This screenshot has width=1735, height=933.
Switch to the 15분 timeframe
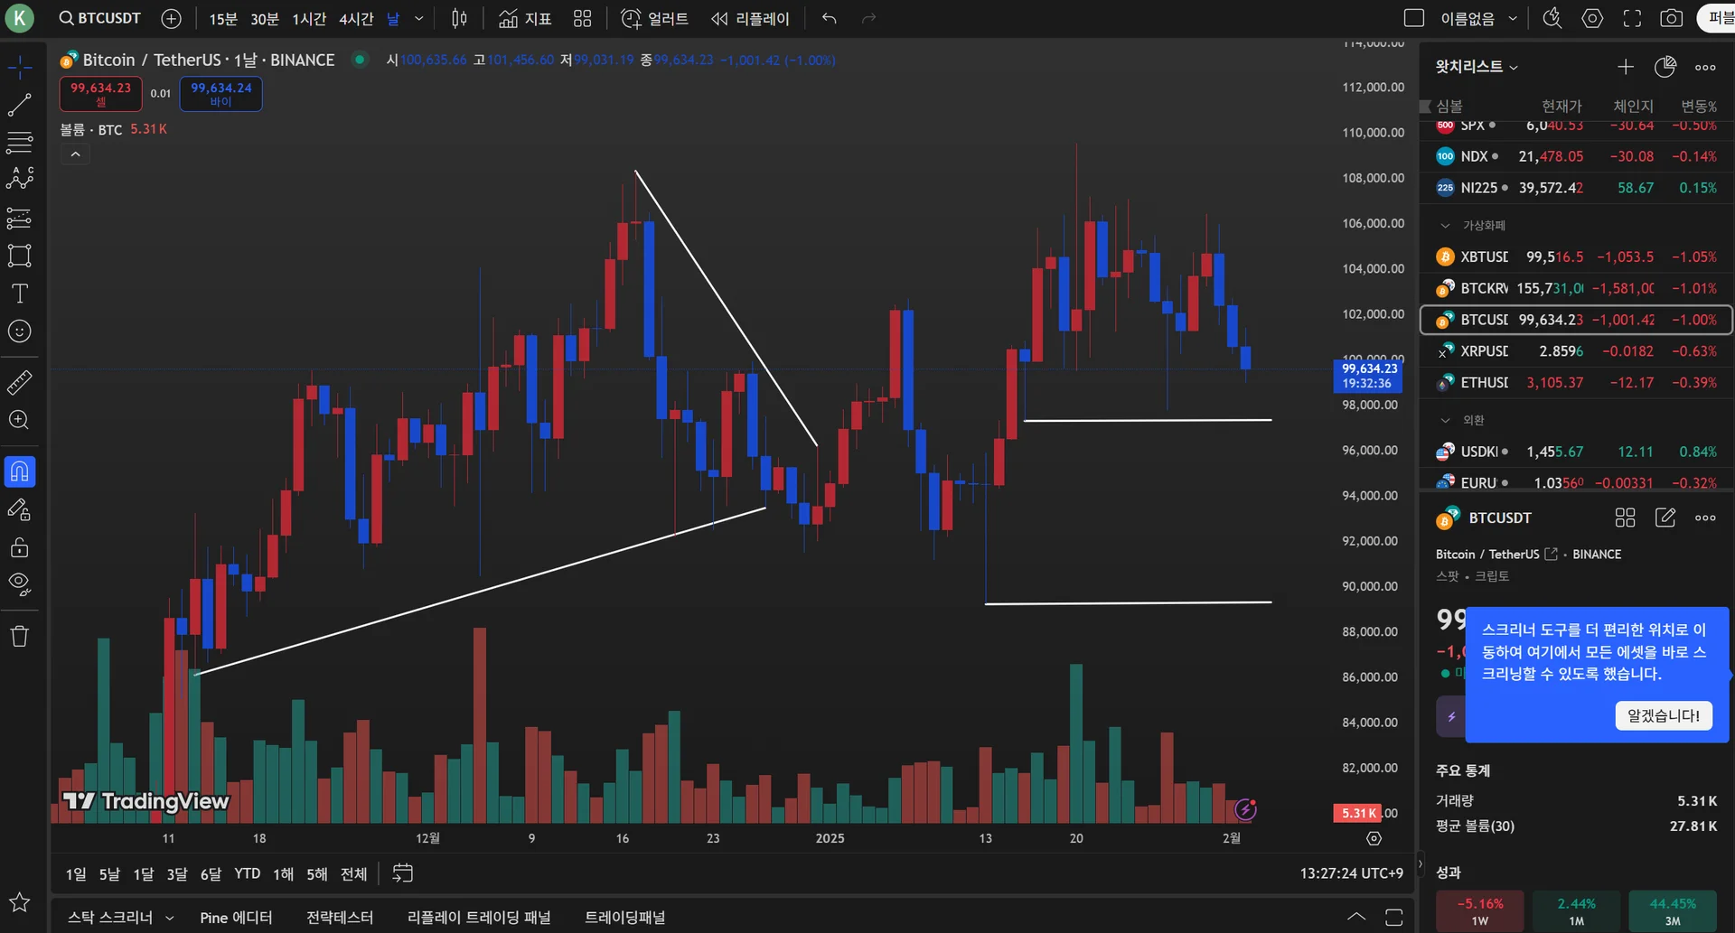tap(223, 19)
